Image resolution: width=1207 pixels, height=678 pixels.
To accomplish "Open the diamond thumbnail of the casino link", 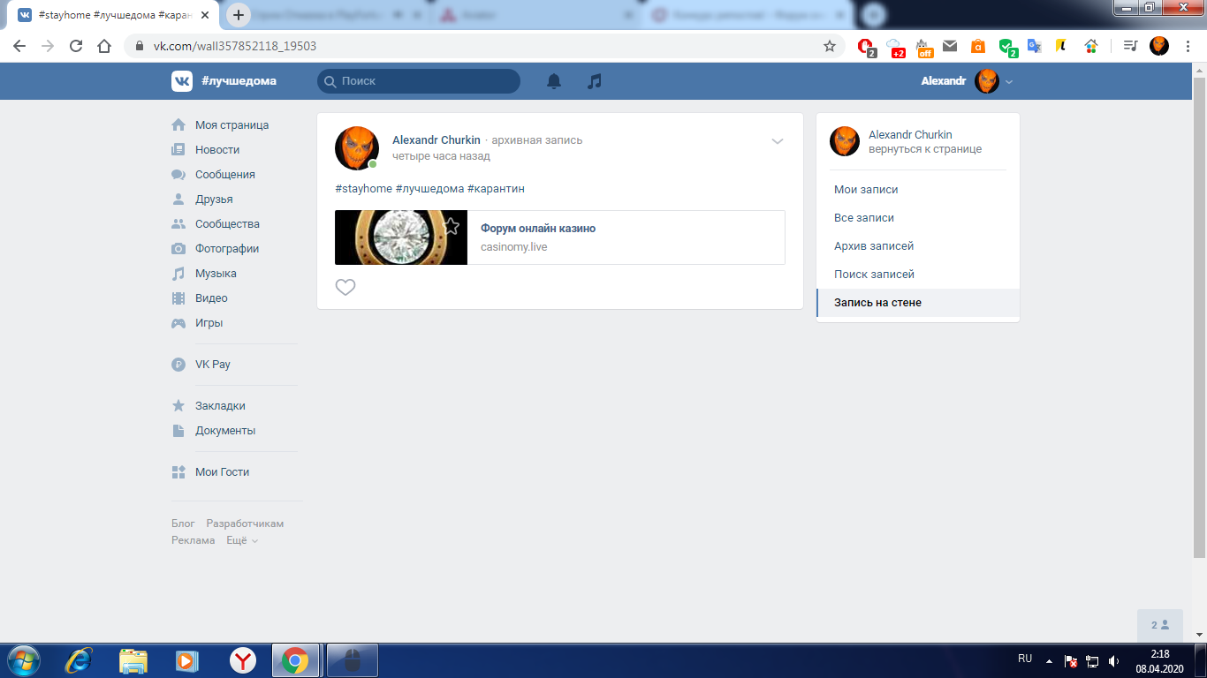I will tap(401, 237).
